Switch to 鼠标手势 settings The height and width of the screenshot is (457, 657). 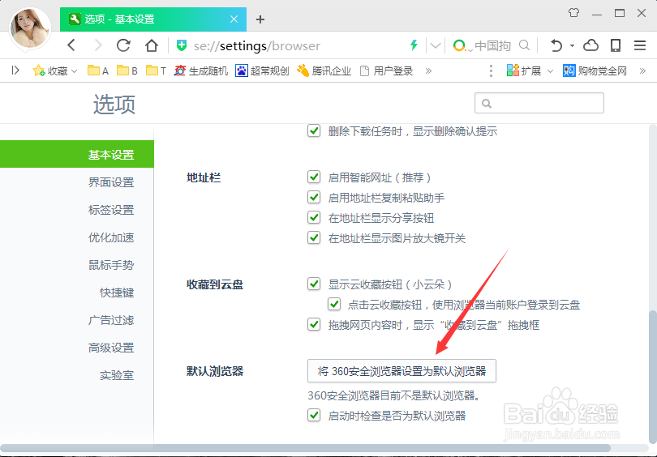point(111,265)
